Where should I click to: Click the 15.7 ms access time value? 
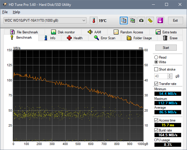(168, 125)
